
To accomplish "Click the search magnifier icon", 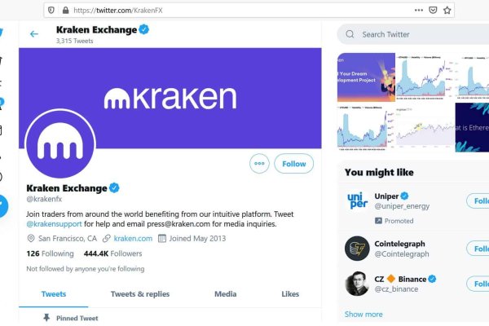I will pyautogui.click(x=349, y=35).
